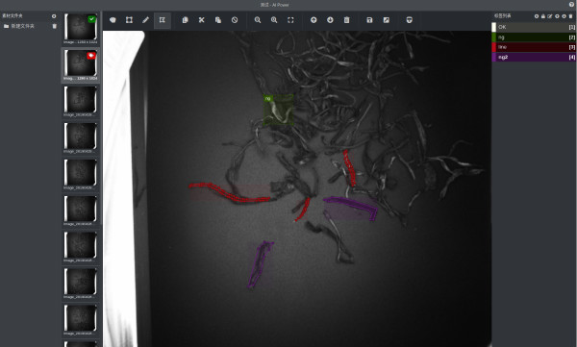Click the copy icon in toolbar
This screenshot has width=577, height=347.
point(185,20)
